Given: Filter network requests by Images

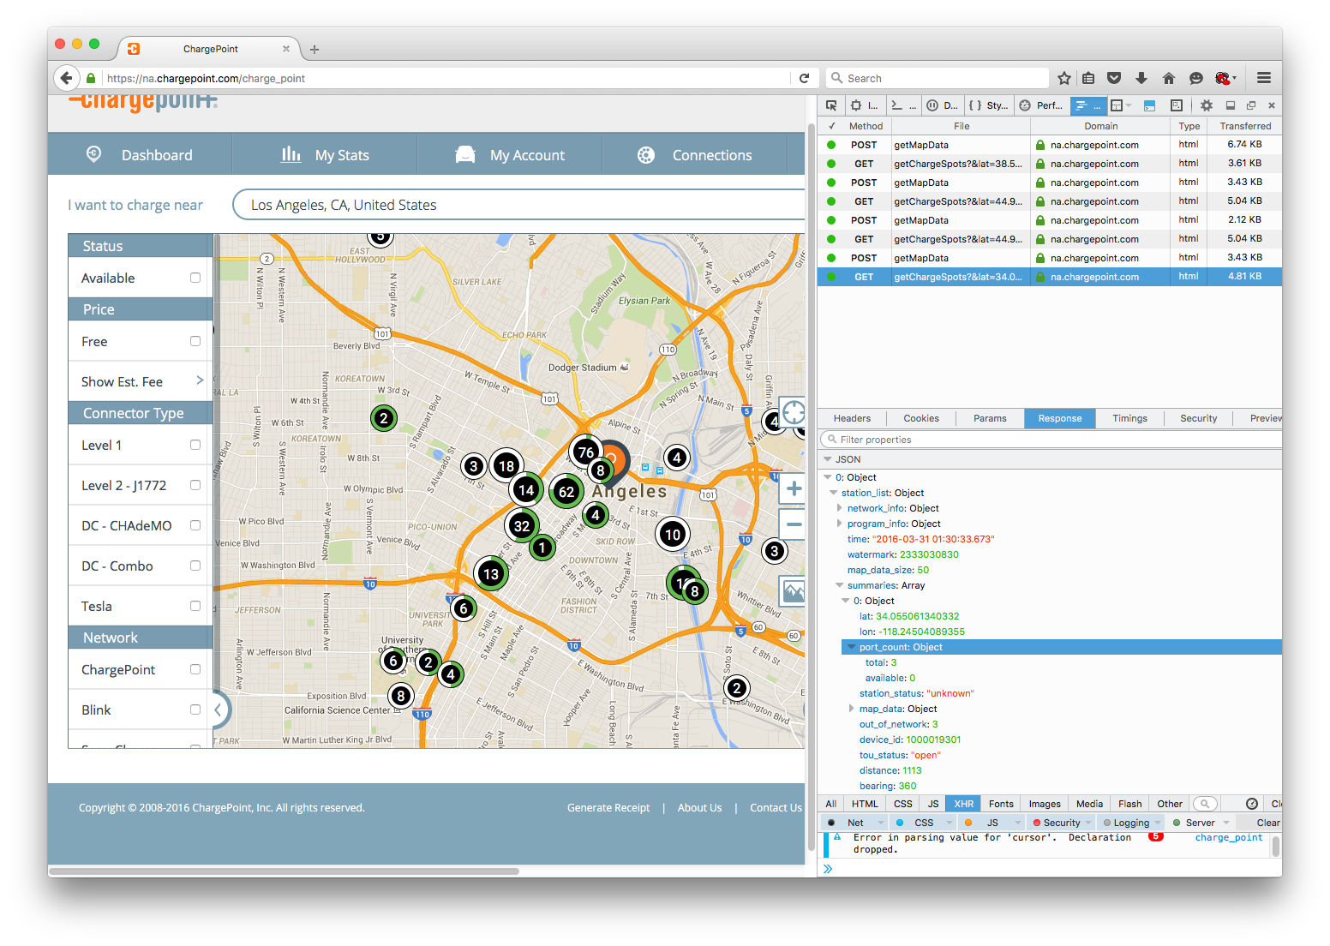Looking at the screenshot, I should coord(1045,804).
